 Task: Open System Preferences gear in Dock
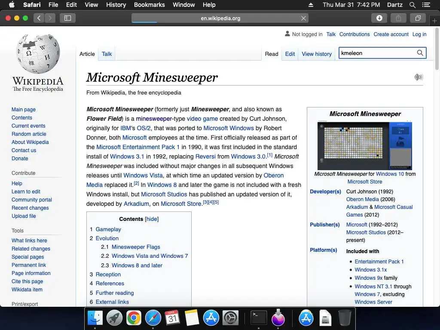click(230, 318)
